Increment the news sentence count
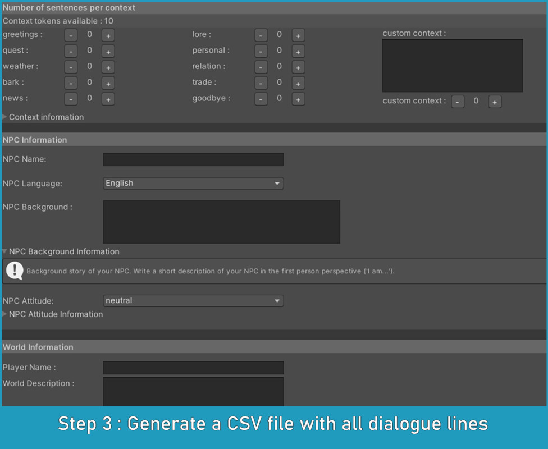 tap(107, 98)
